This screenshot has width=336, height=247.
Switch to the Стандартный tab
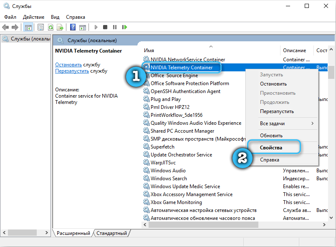click(x=112, y=233)
